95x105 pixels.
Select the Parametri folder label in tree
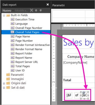tap(17, 75)
